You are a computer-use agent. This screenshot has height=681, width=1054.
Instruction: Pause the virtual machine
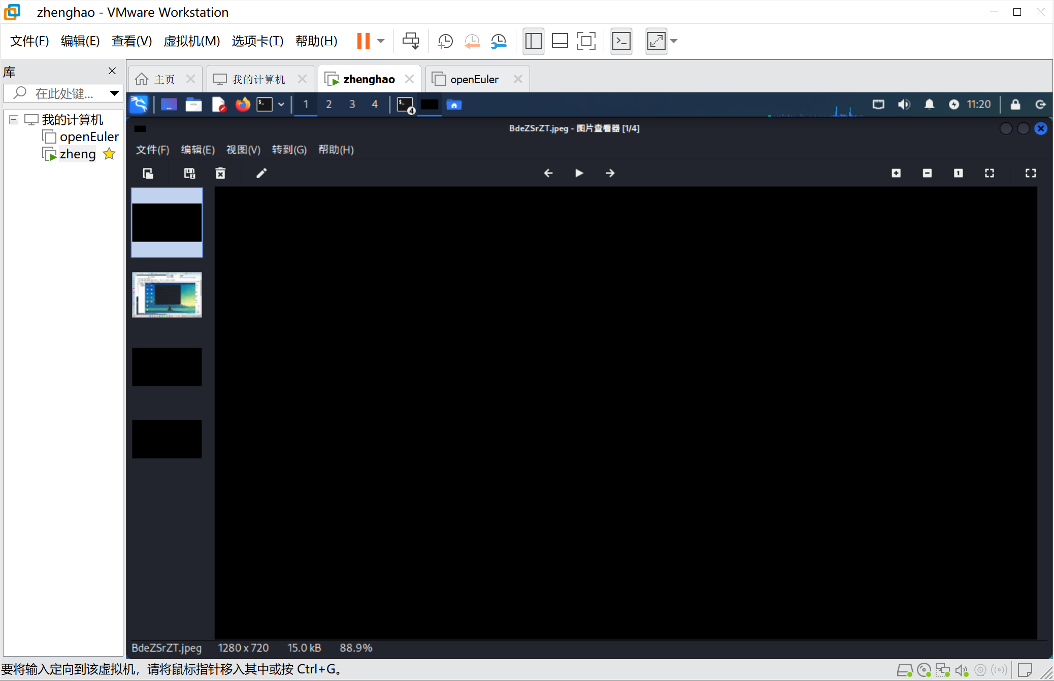[x=363, y=41]
